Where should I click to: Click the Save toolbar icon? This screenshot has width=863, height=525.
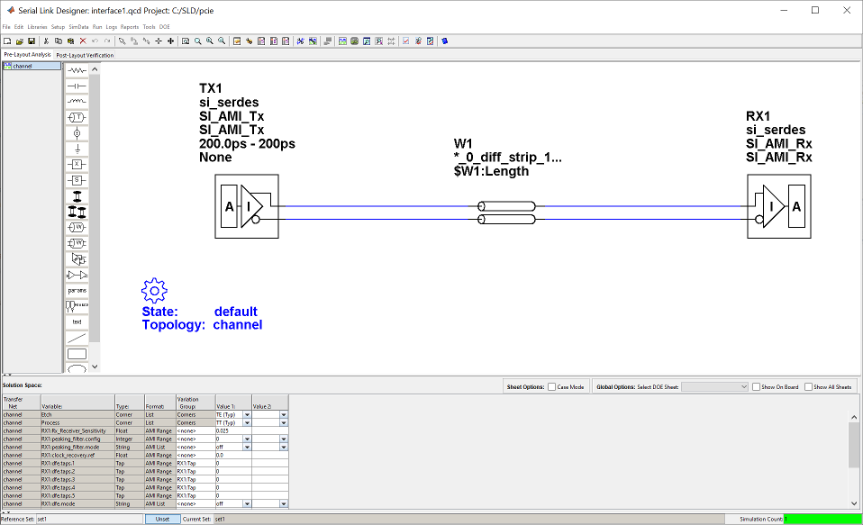click(x=32, y=41)
